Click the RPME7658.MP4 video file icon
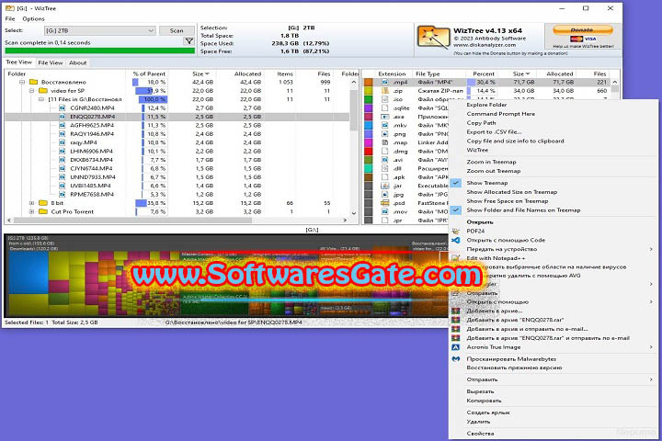The width and height of the screenshot is (662, 441). pos(63,194)
